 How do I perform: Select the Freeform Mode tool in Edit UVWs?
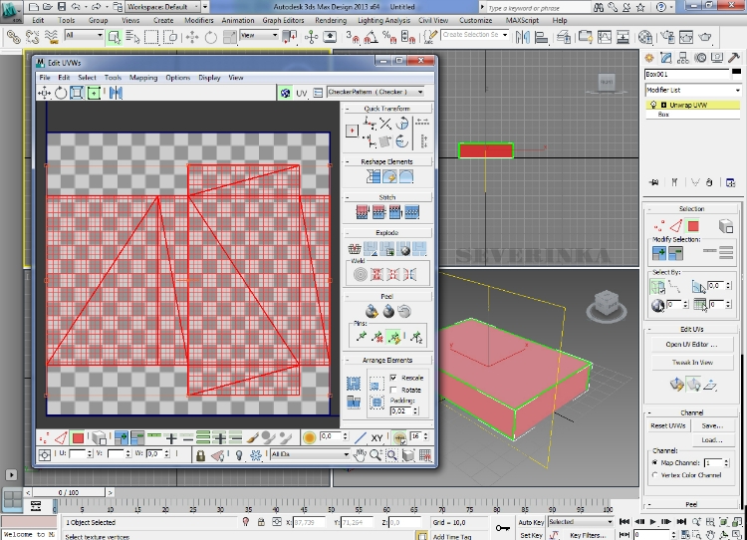pos(94,93)
